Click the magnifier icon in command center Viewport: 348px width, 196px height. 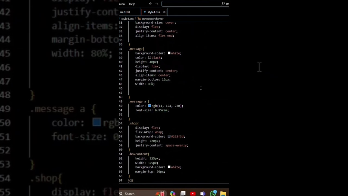pyautogui.click(x=223, y=4)
